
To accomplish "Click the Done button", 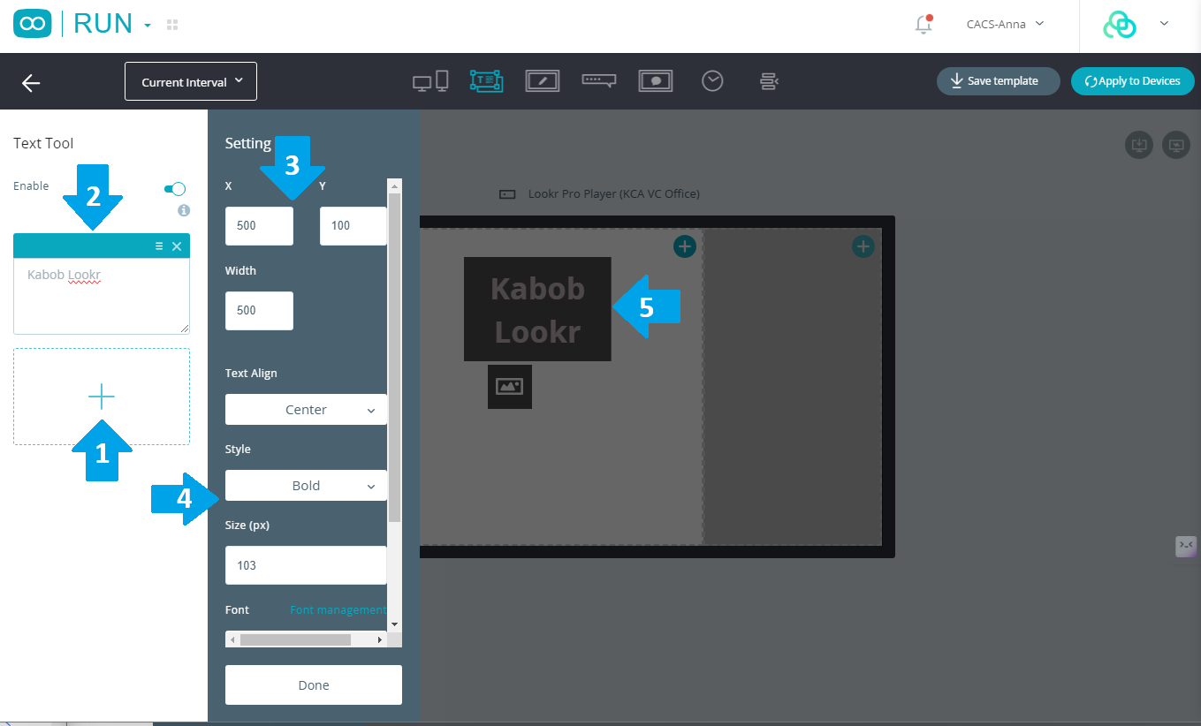I will click(x=314, y=685).
